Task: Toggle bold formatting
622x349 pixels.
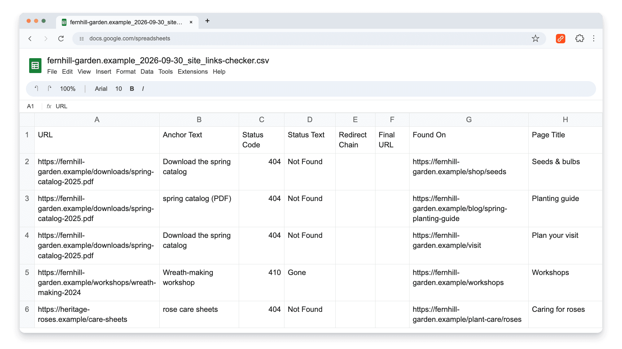Action: coord(132,89)
